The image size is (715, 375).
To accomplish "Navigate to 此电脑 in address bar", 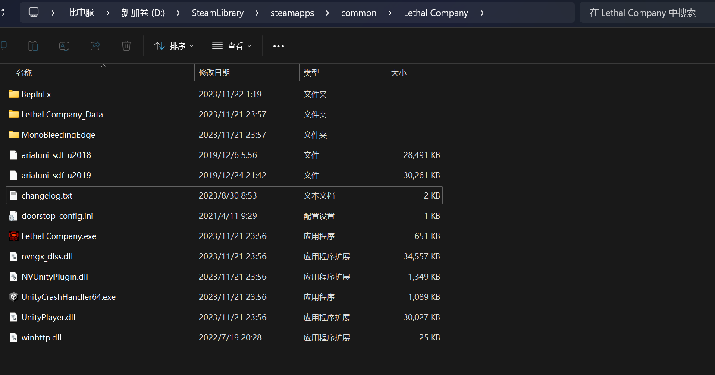I will pyautogui.click(x=82, y=13).
